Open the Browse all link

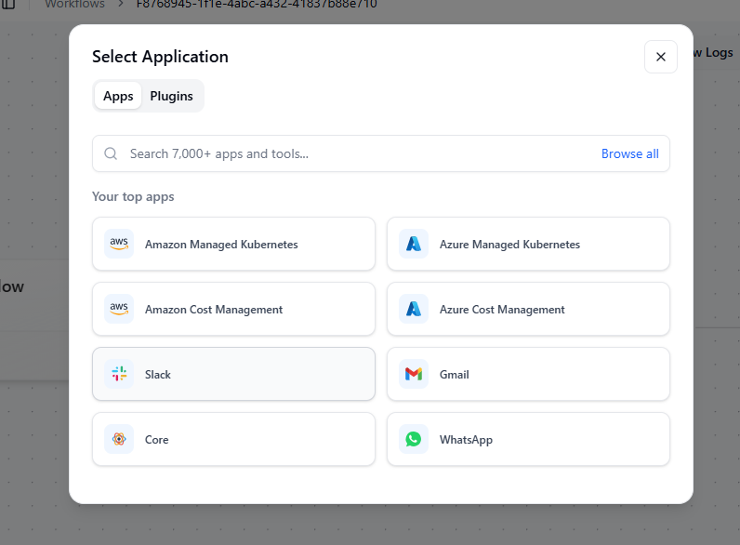point(629,153)
